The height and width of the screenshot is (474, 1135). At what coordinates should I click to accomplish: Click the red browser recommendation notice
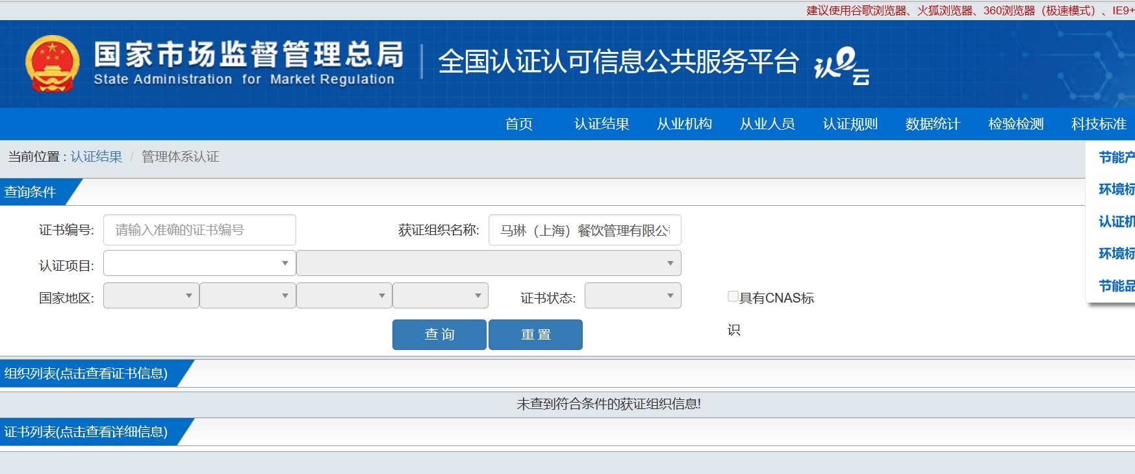(x=971, y=10)
